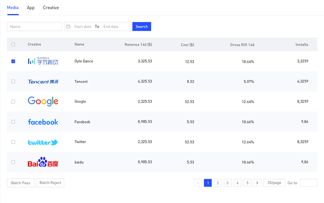This screenshot has width=324, height=203.
Task: Switch to the Creative tab
Action: [x=51, y=8]
